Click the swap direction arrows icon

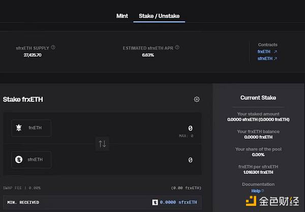(x=102, y=144)
